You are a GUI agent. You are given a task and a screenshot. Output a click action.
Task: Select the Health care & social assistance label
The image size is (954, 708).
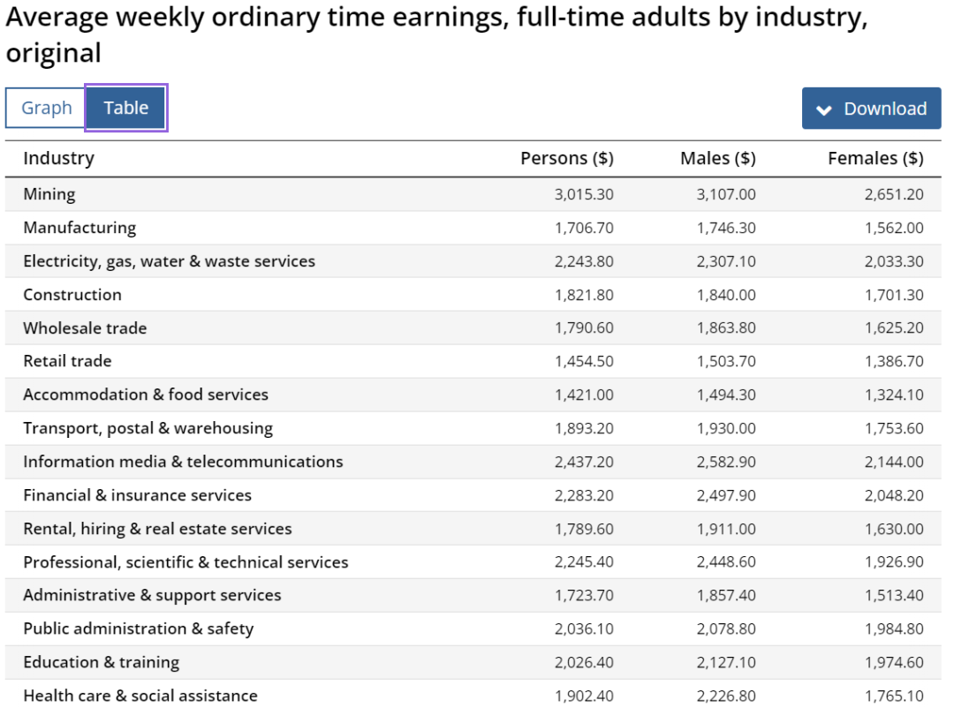click(140, 696)
